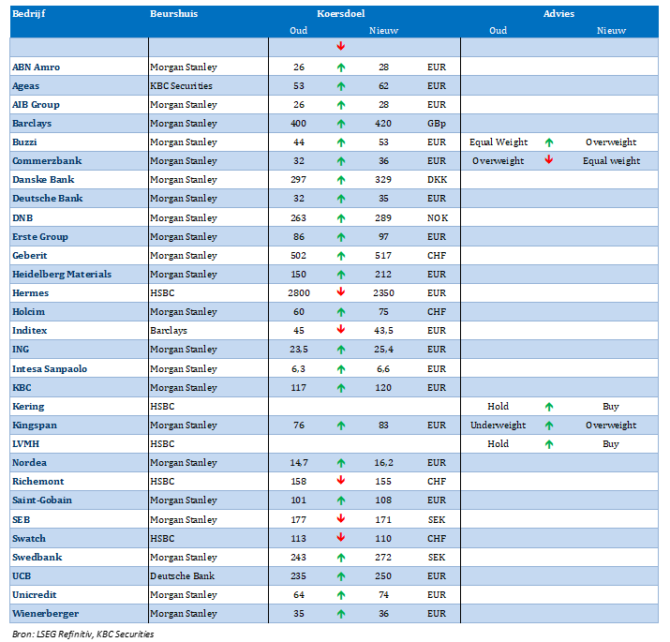Click Buzzi's green advice upgrade arrow

[x=549, y=142]
